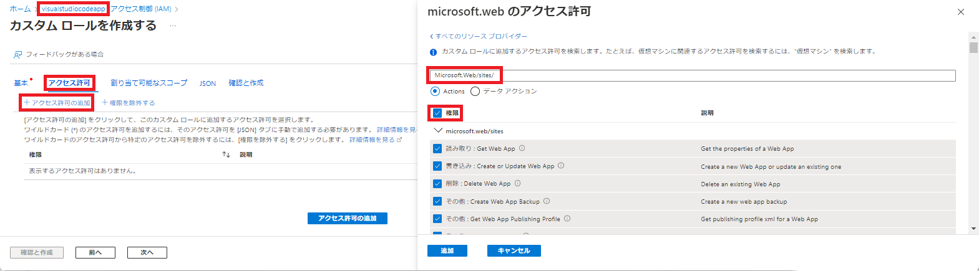Image resolution: width=979 pixels, height=271 pixels.
Task: Click the 権限 header in the left table
Action: tap(36, 155)
